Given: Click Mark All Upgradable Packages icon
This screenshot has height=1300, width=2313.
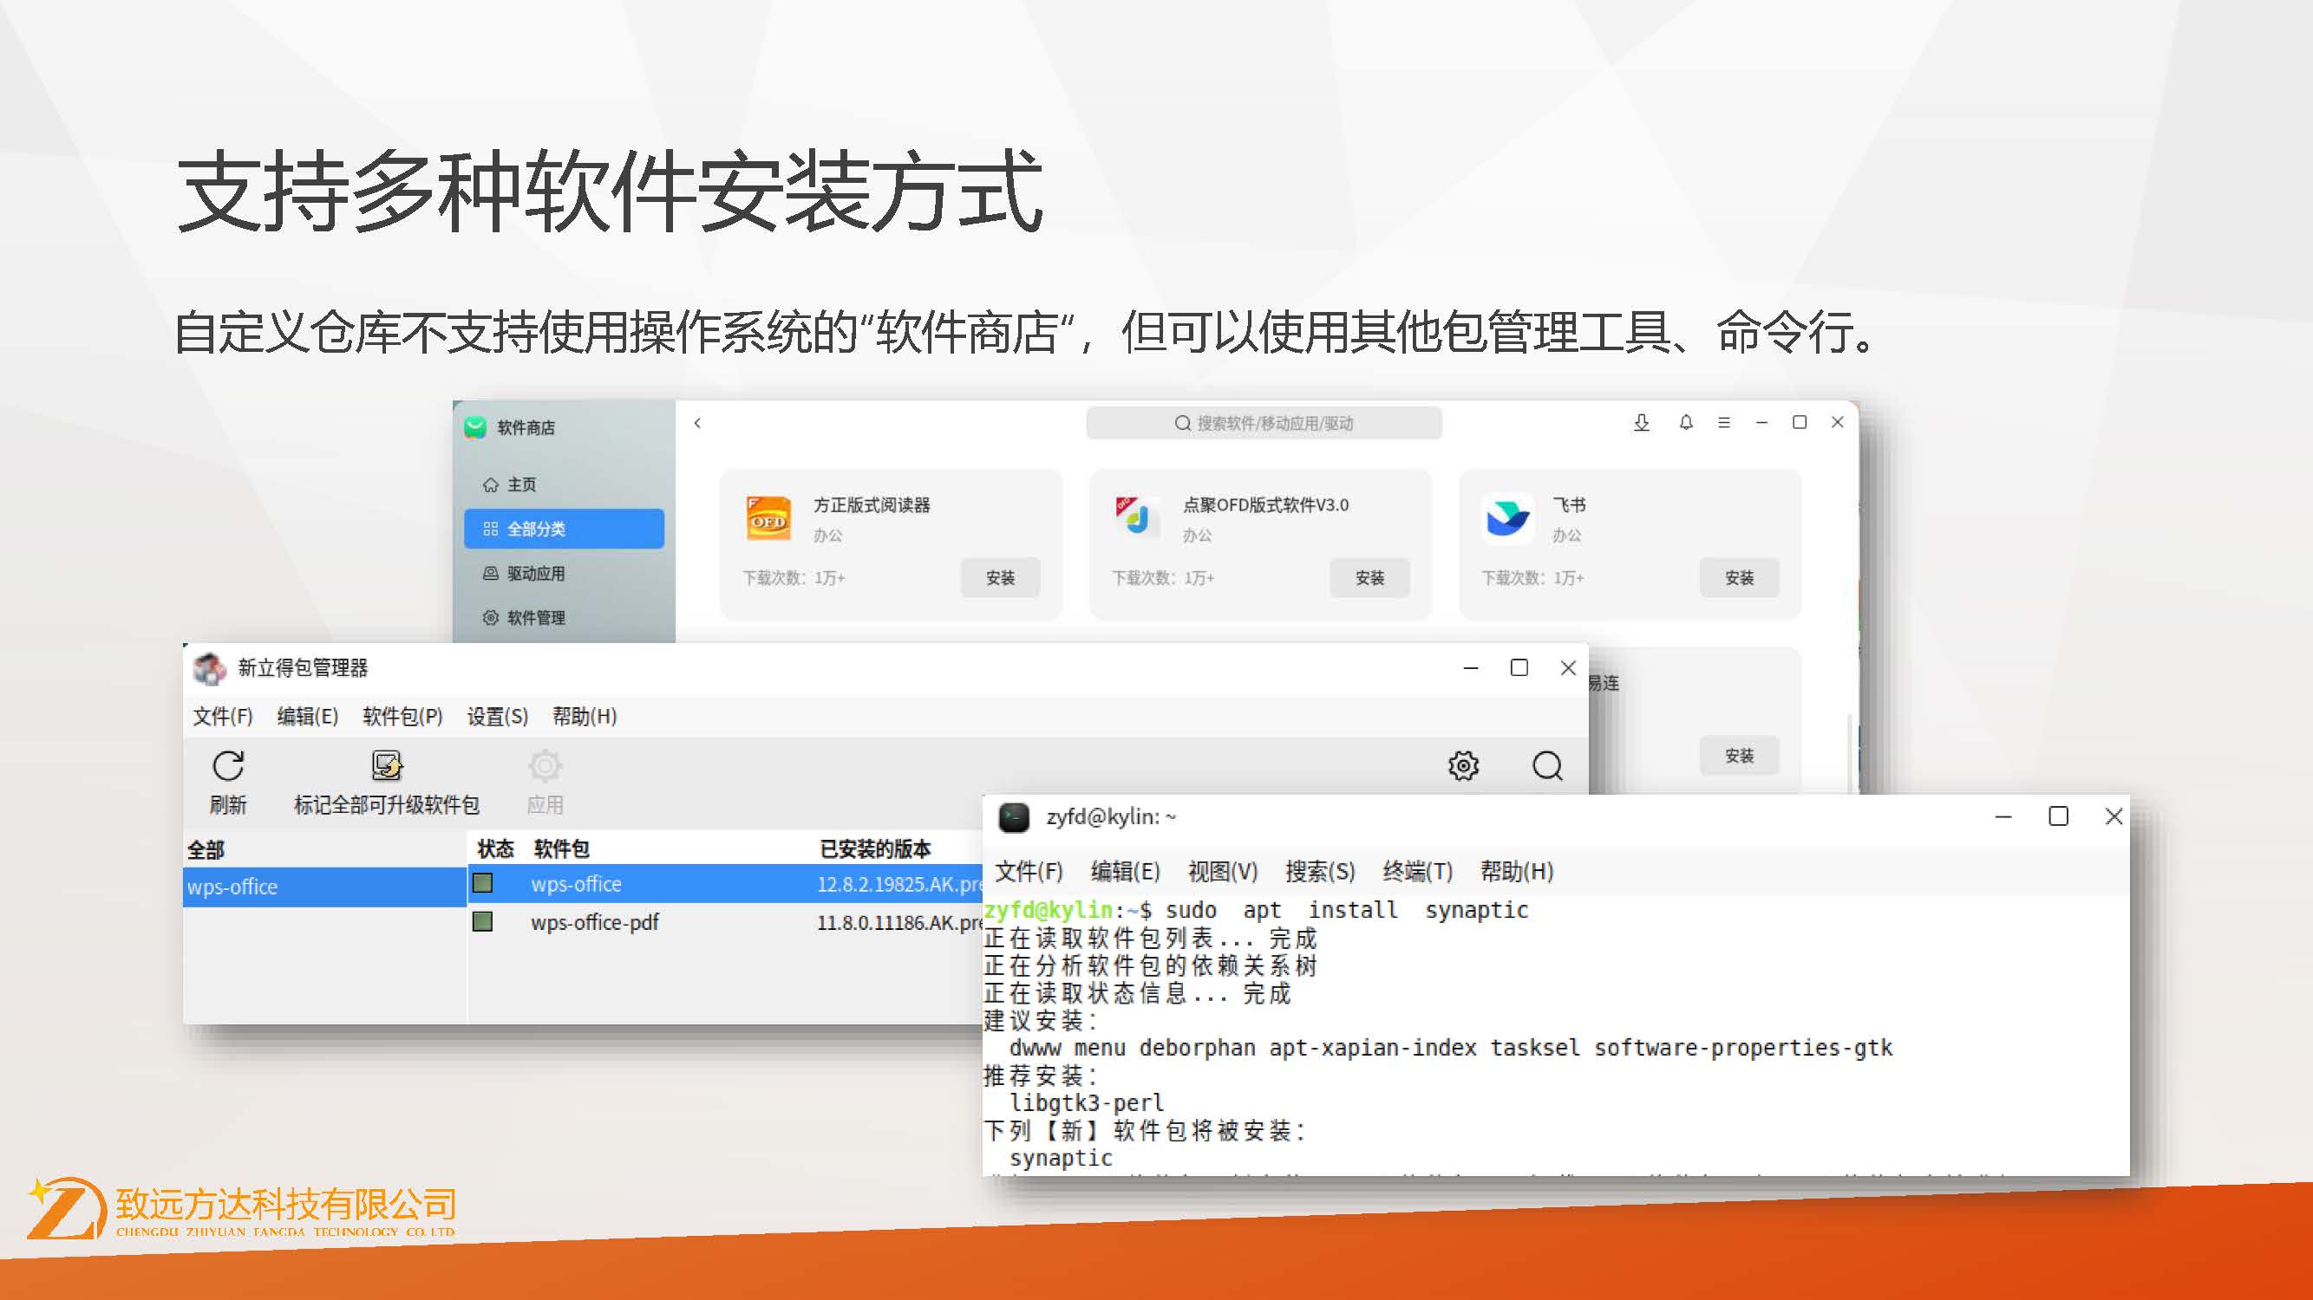Looking at the screenshot, I should (x=387, y=767).
